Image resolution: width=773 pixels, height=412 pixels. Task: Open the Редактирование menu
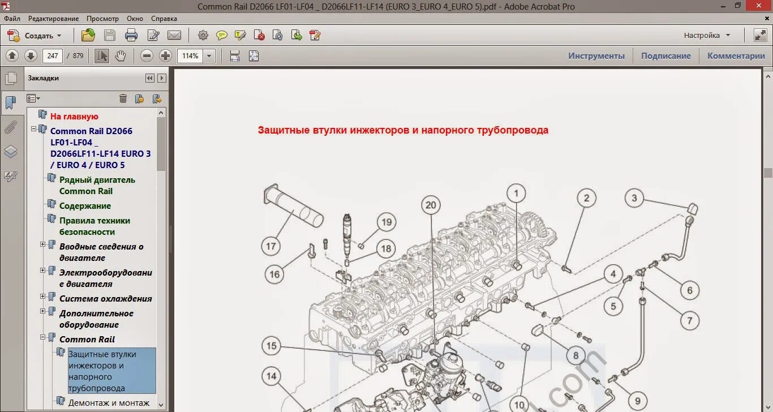(x=53, y=19)
